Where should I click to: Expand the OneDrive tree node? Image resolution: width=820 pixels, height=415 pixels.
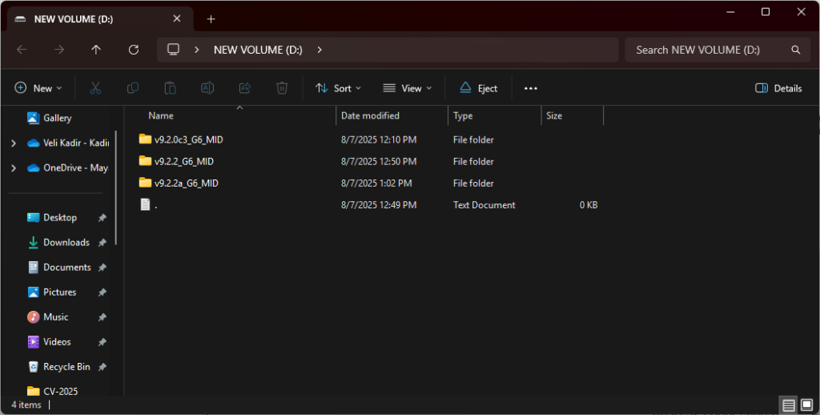click(13, 168)
